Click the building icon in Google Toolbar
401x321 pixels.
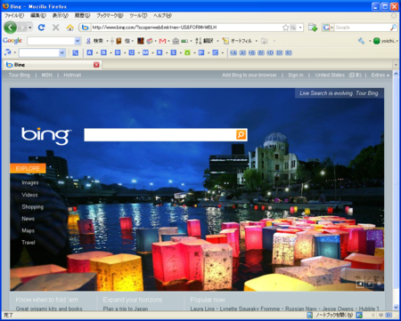(176, 41)
